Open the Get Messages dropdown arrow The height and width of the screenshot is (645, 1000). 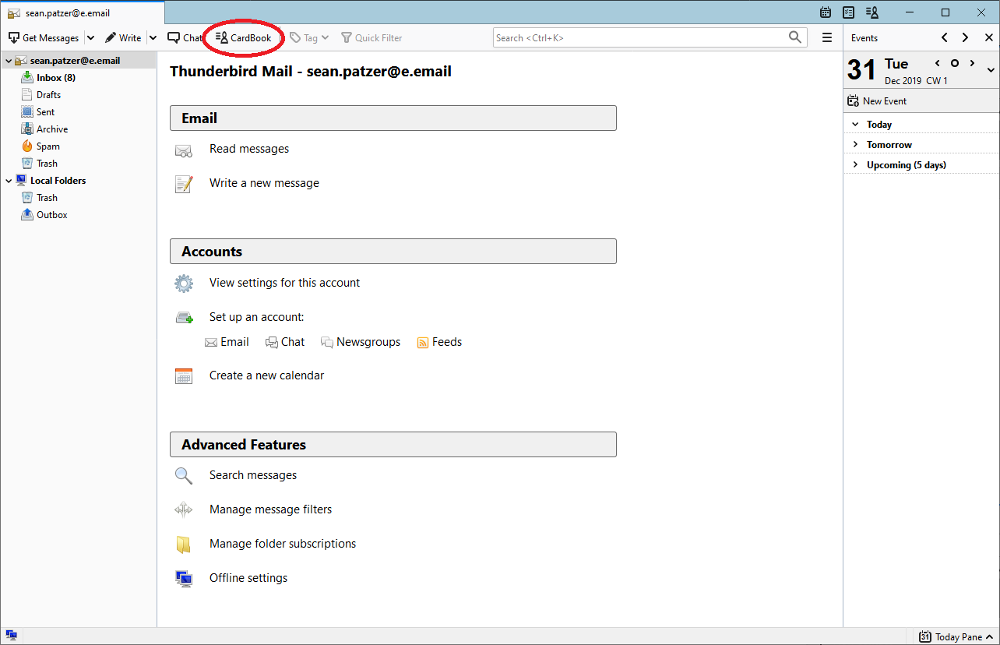click(x=90, y=37)
